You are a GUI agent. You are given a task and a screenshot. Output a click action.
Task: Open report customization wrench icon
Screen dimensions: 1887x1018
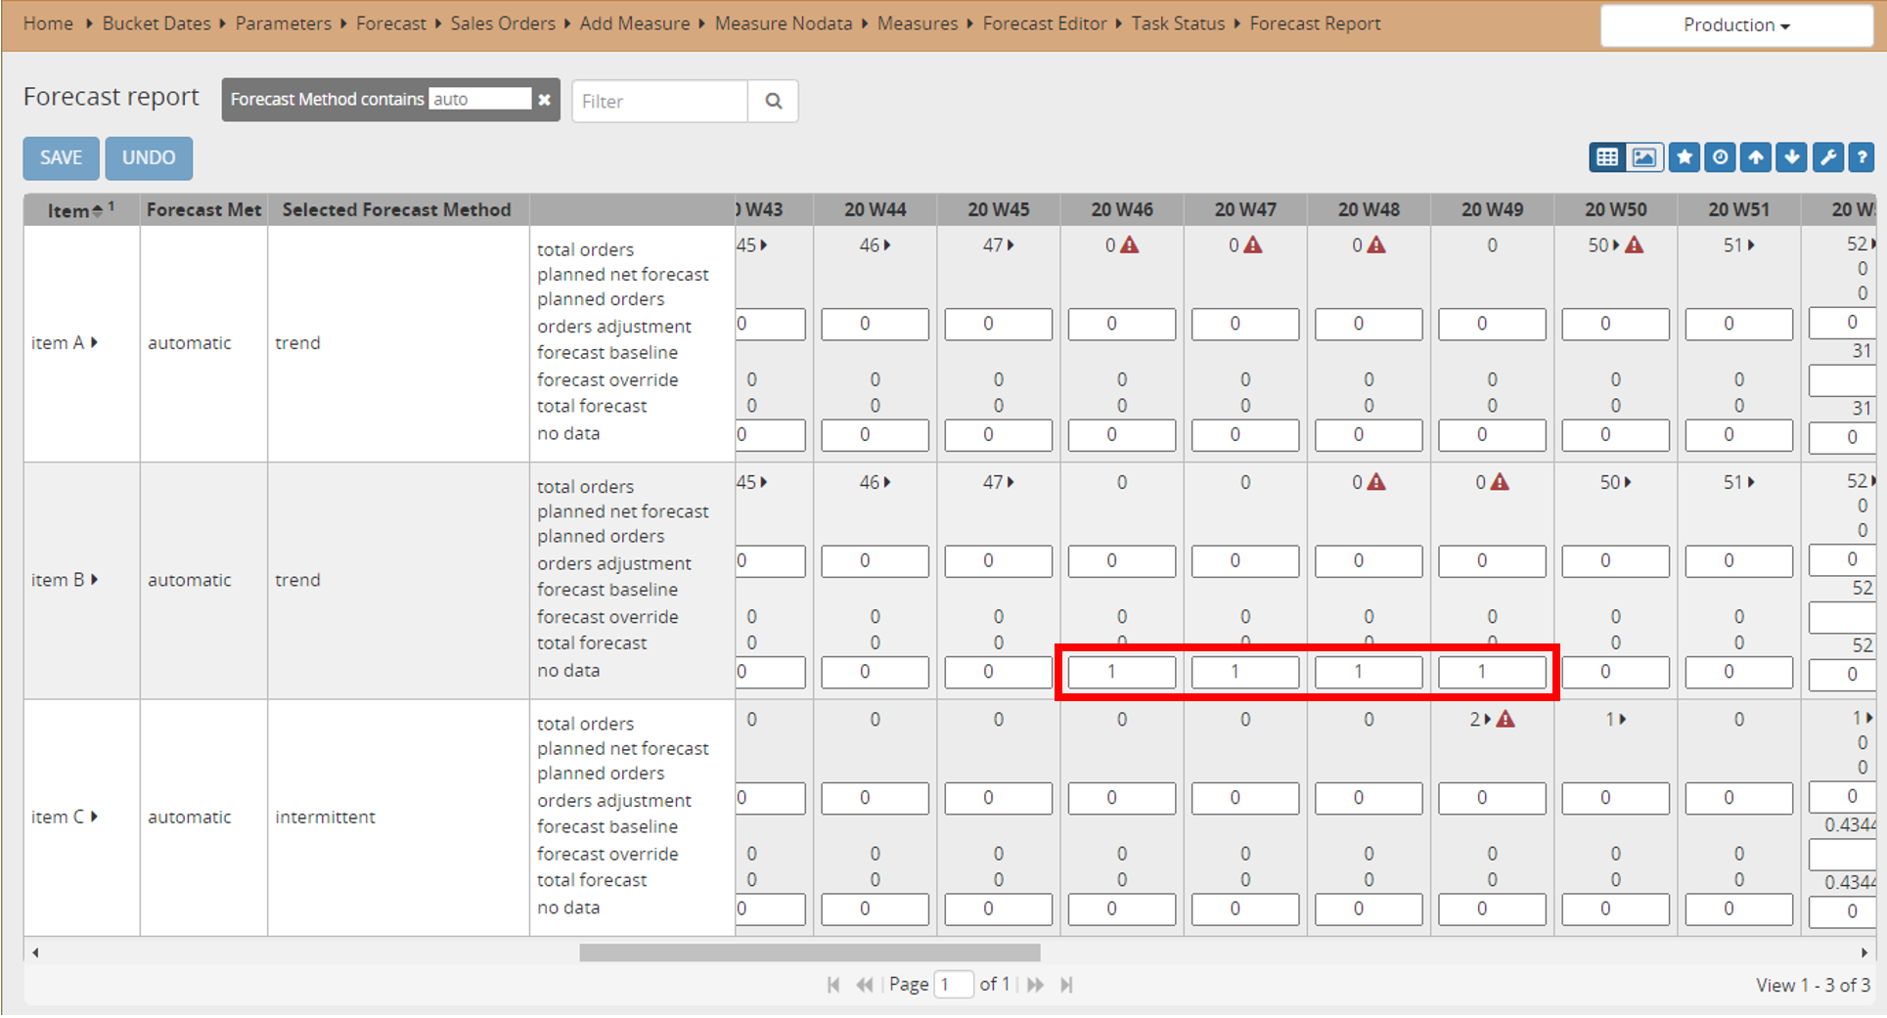1827,157
